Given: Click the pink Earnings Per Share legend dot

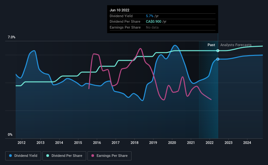Looking at the screenshot, I should tap(93, 156).
